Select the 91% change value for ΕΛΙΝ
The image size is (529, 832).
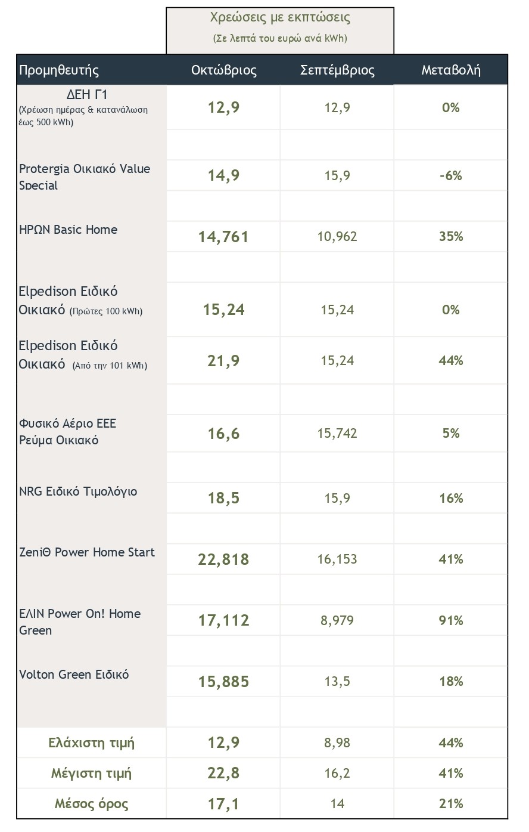coord(451,620)
